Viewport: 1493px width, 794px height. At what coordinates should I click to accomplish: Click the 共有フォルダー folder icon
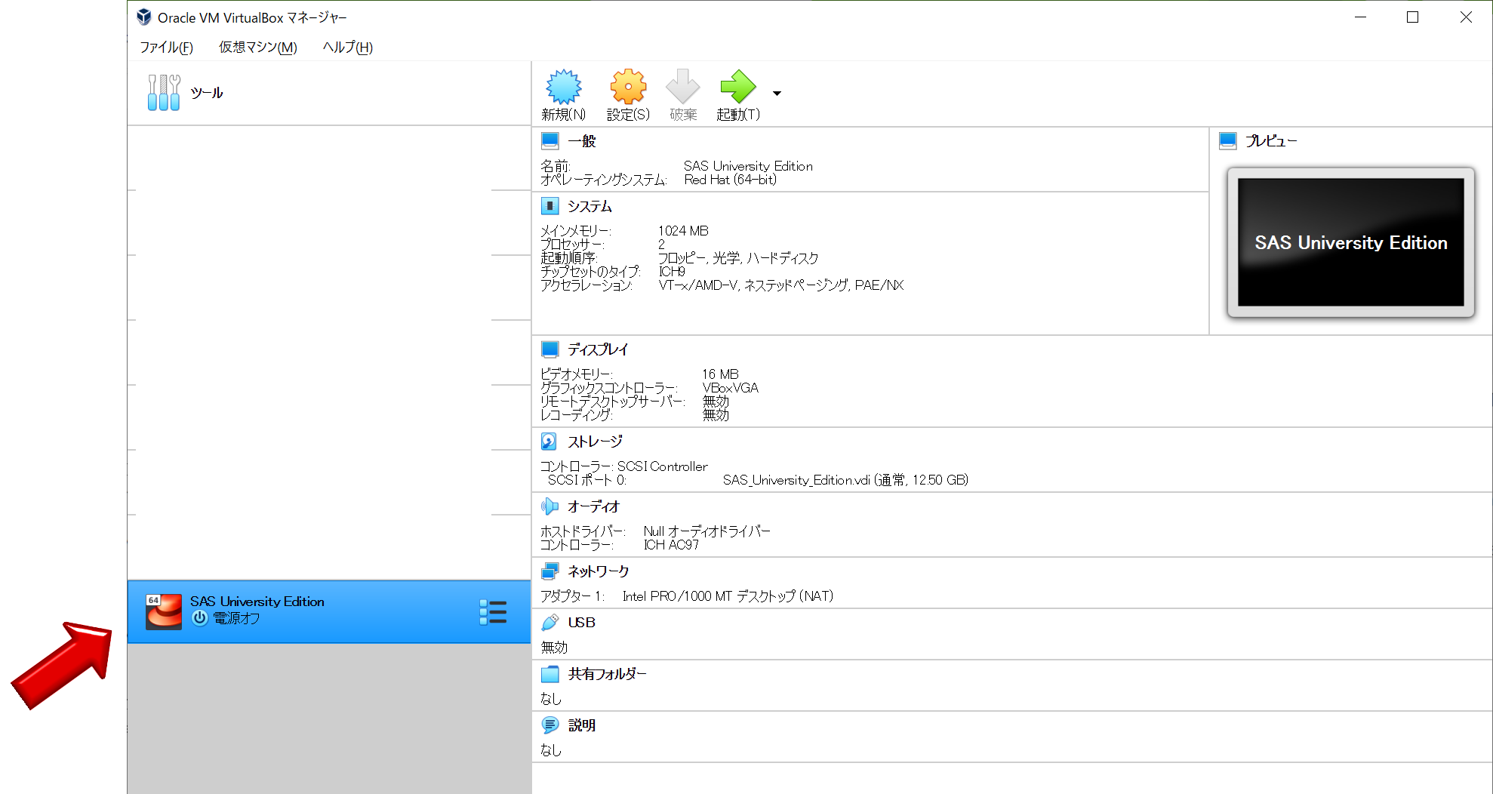click(x=550, y=674)
